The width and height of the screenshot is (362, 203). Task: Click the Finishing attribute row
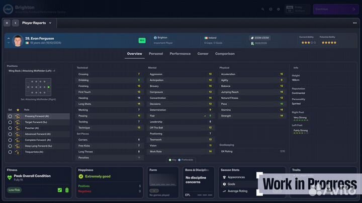point(110,86)
